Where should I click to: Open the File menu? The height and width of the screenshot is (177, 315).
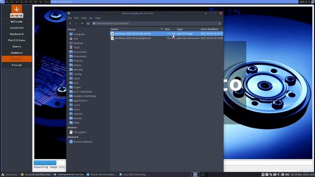click(x=69, y=18)
